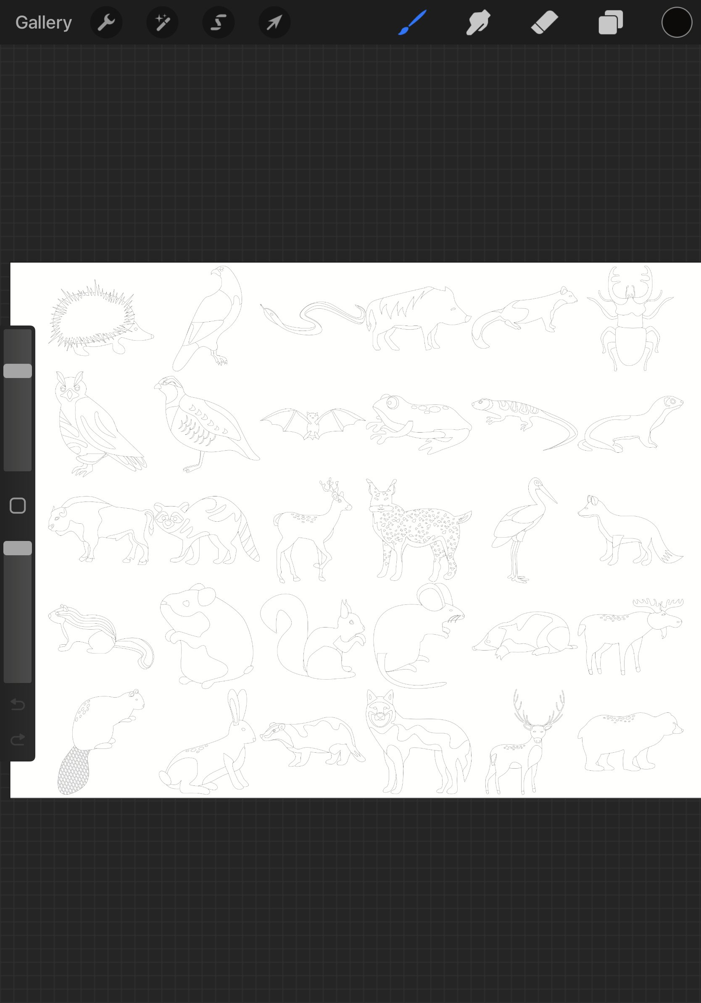Tap the moose outline drawing
The height and width of the screenshot is (1003, 701).
[x=630, y=636]
